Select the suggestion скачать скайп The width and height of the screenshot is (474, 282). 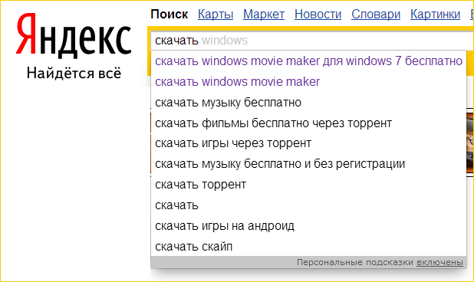coord(308,247)
